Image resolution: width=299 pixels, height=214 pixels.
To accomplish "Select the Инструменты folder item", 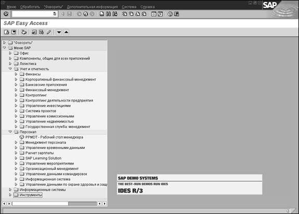I will 31,195.
